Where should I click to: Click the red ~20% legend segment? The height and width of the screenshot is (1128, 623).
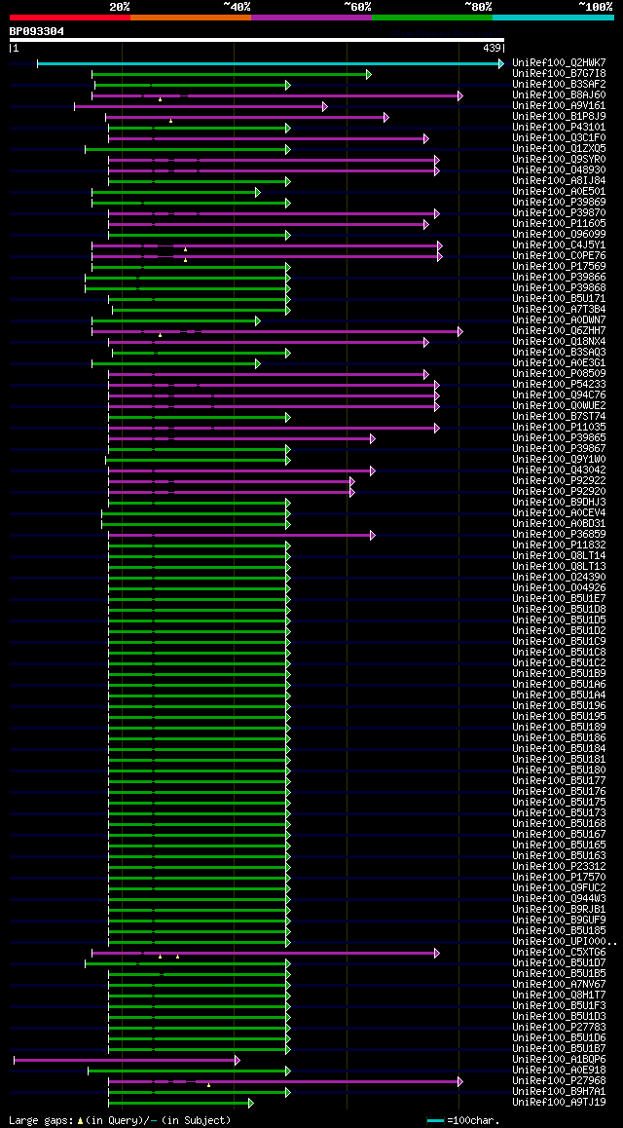click(70, 17)
